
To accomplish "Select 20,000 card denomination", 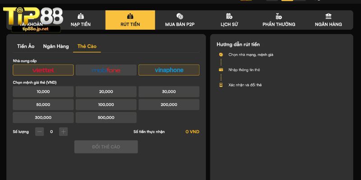I will click(x=106, y=92).
